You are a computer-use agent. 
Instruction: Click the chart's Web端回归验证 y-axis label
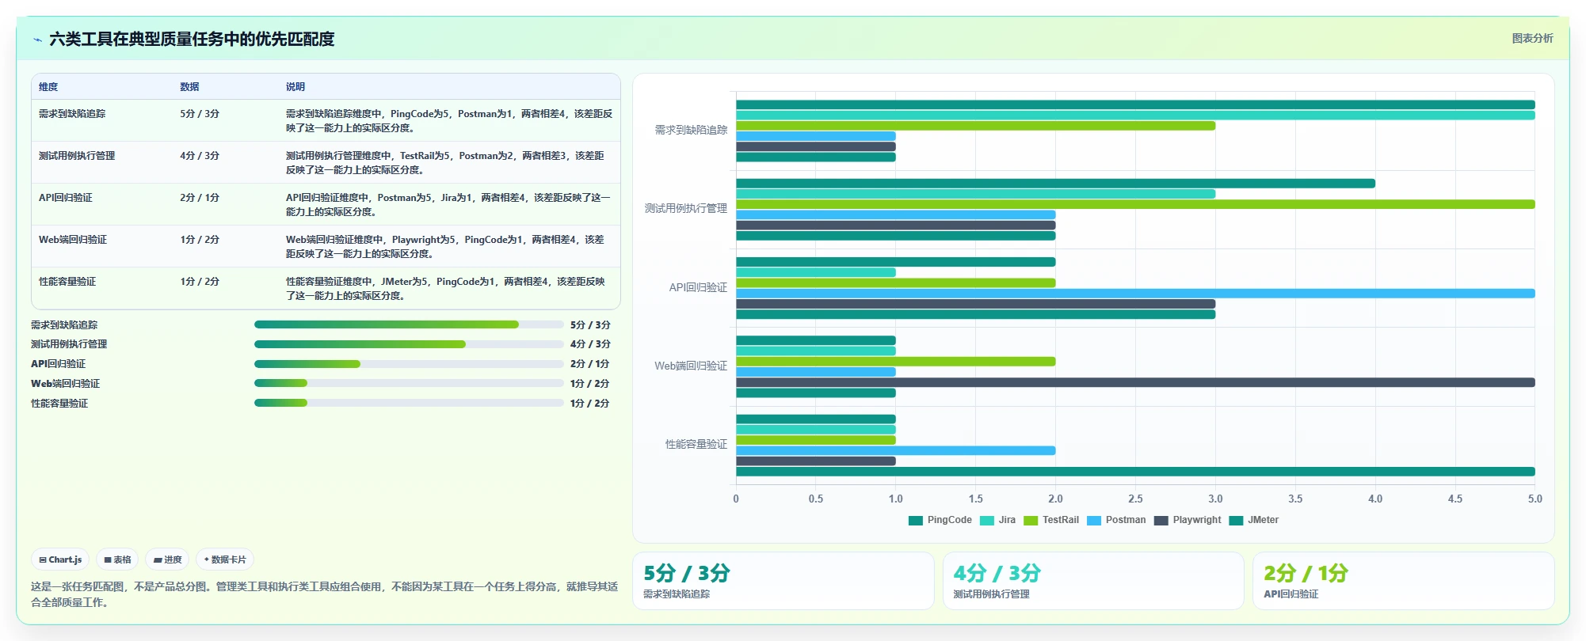pos(691,366)
